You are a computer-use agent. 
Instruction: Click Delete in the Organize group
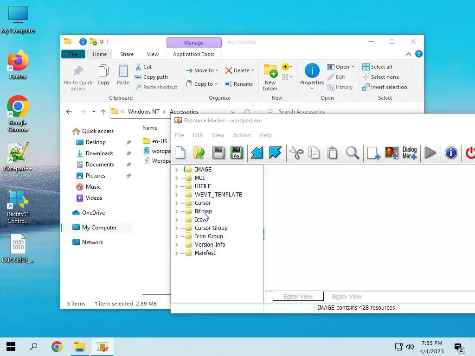(239, 70)
